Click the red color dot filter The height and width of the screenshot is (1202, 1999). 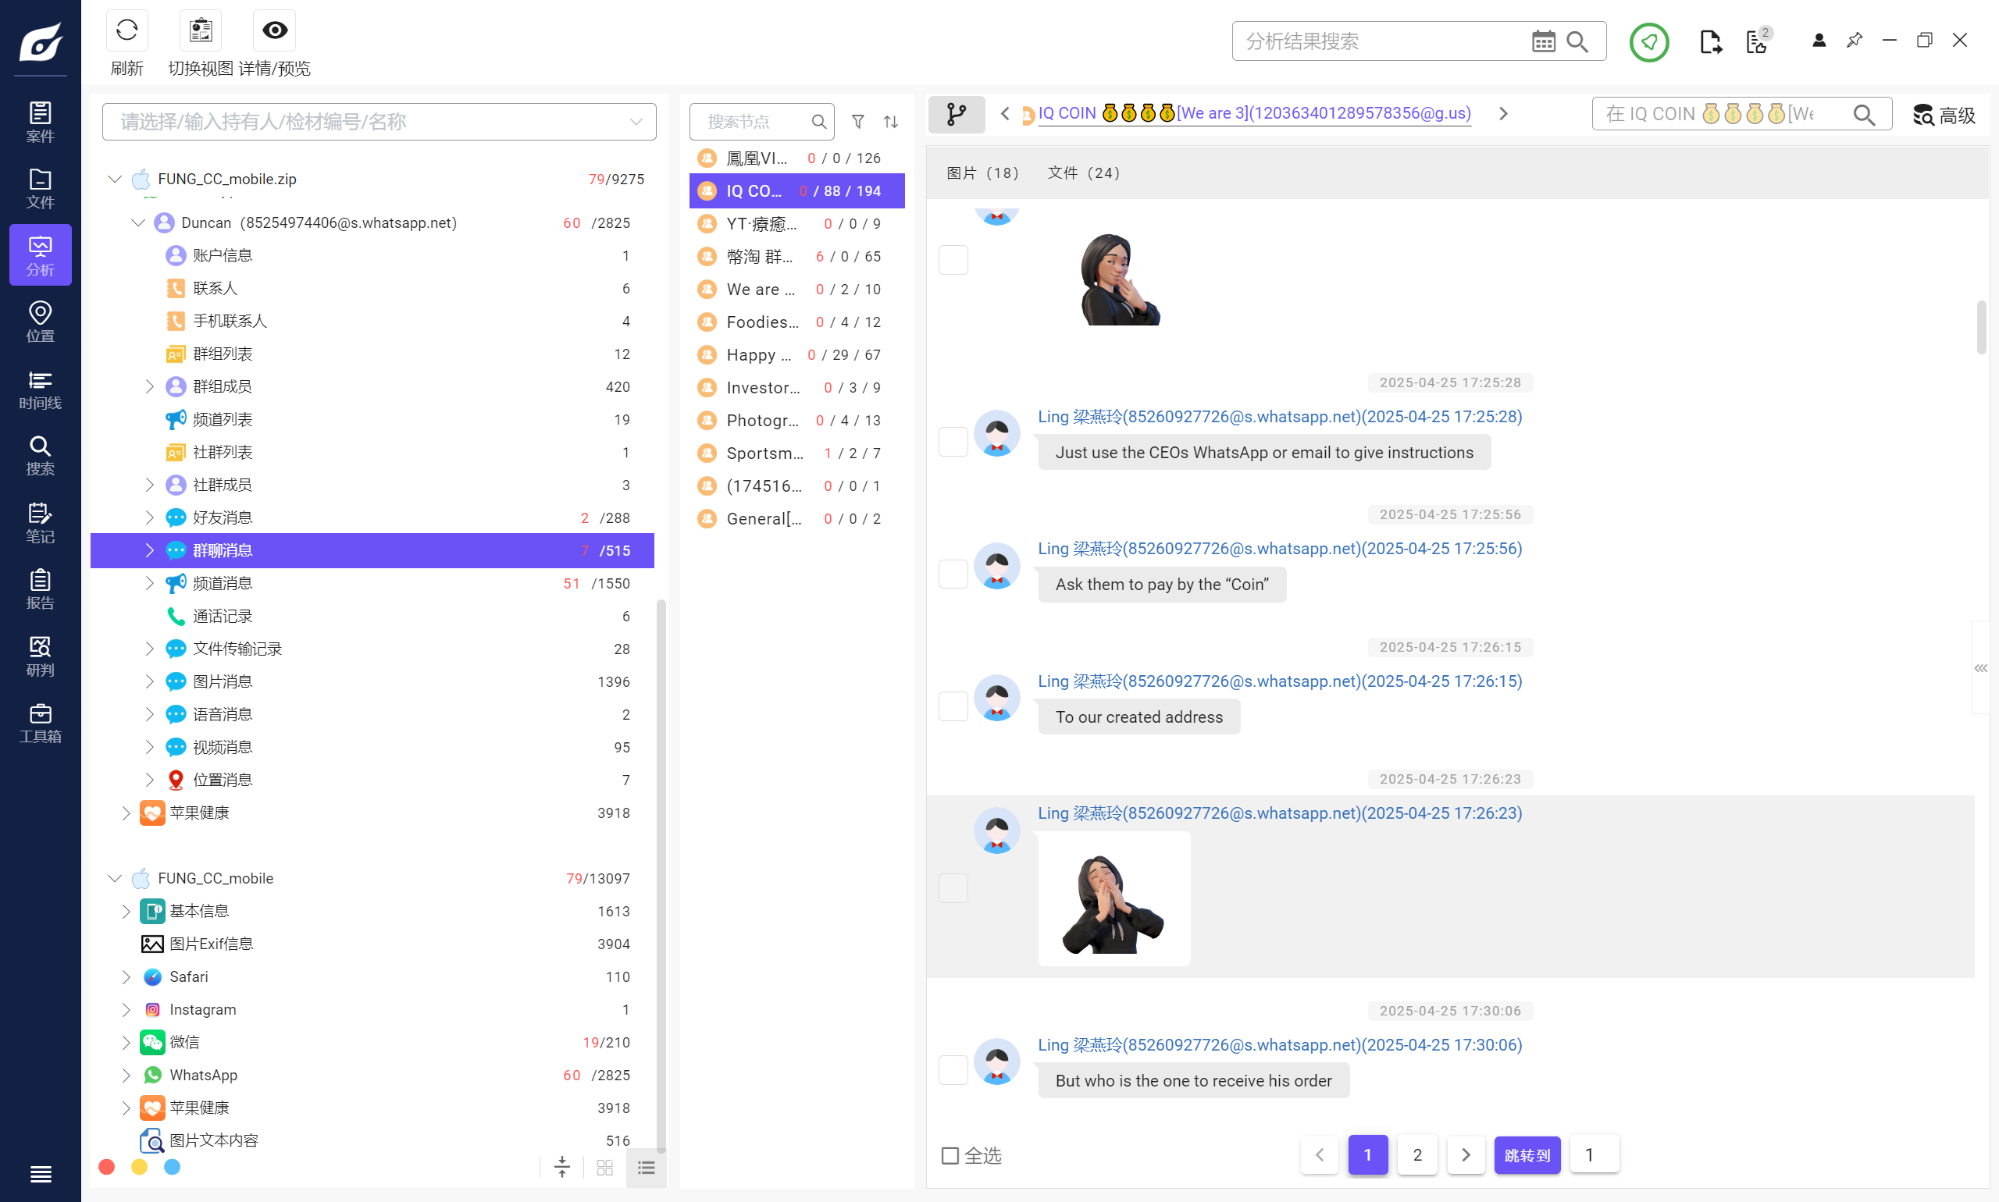coord(106,1166)
